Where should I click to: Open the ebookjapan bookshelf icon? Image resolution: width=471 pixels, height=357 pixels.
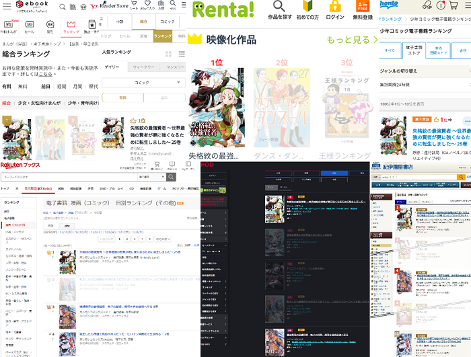pos(73,7)
